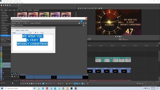The height and width of the screenshot is (90, 160).
Task: Close the Video Media Generator window
Action: pos(86,18)
